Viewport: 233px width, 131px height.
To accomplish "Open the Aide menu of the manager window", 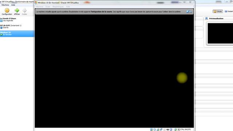I will coord(13,5).
